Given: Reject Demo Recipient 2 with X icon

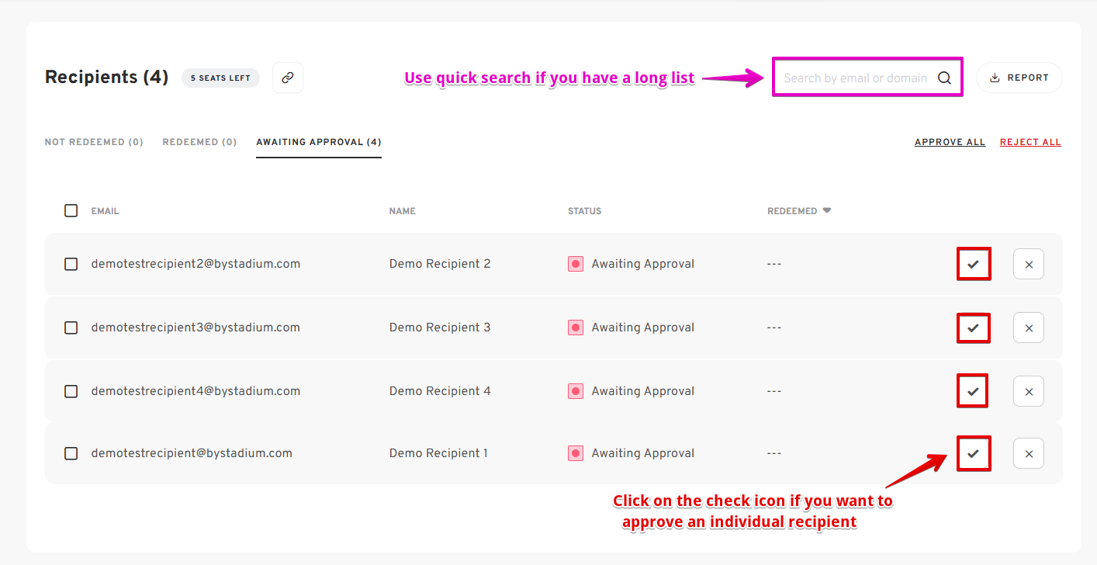Looking at the screenshot, I should pos(1029,264).
